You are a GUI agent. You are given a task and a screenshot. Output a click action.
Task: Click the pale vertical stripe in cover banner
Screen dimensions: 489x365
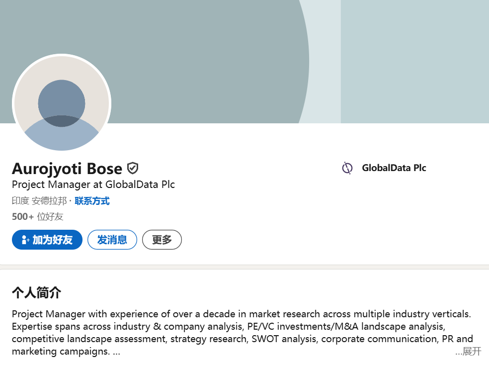(325, 62)
